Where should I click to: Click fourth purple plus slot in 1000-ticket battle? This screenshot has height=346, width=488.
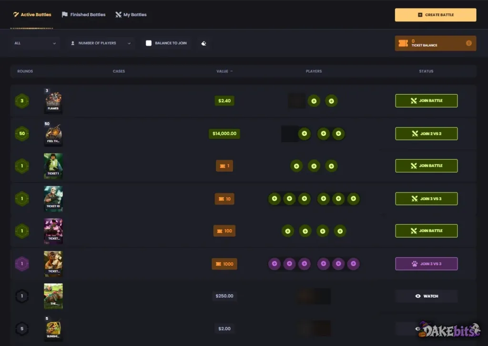click(x=324, y=264)
